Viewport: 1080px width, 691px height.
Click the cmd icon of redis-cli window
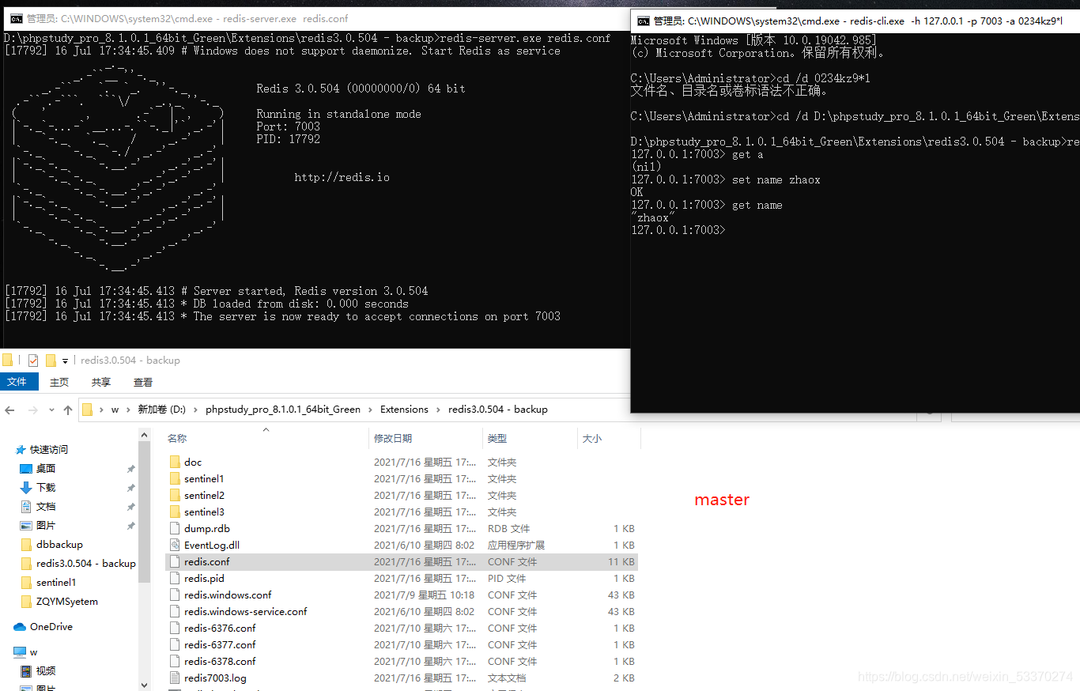coord(644,21)
